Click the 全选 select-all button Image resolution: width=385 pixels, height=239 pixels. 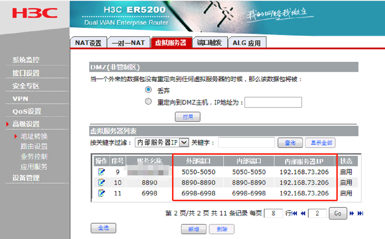point(103,228)
